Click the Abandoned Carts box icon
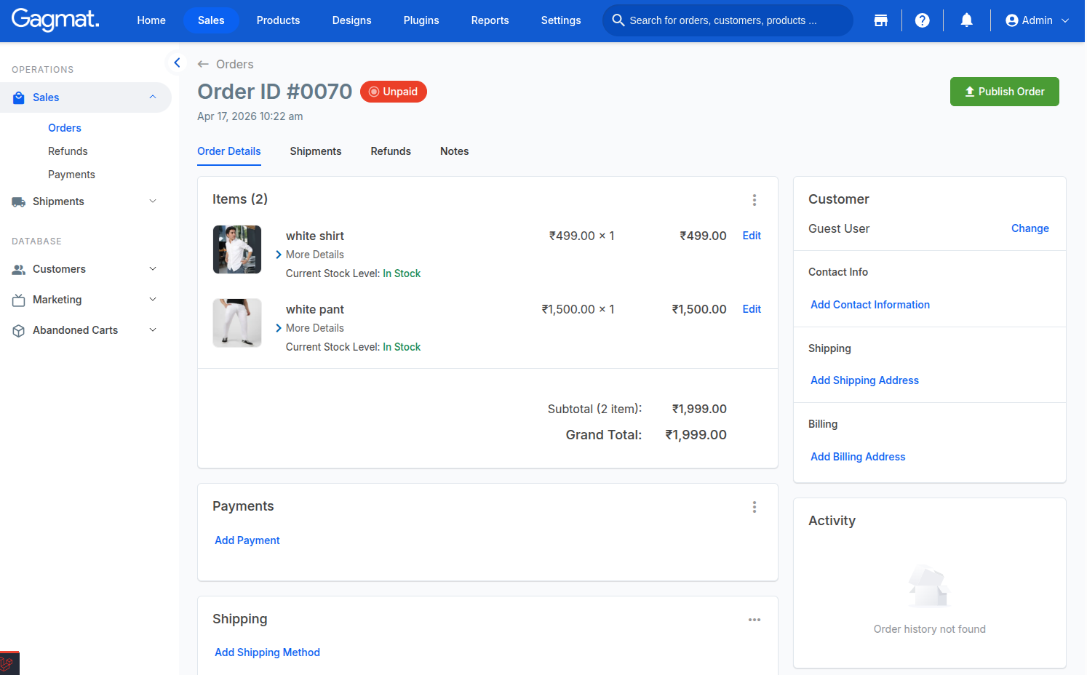The image size is (1087, 675). 19,330
